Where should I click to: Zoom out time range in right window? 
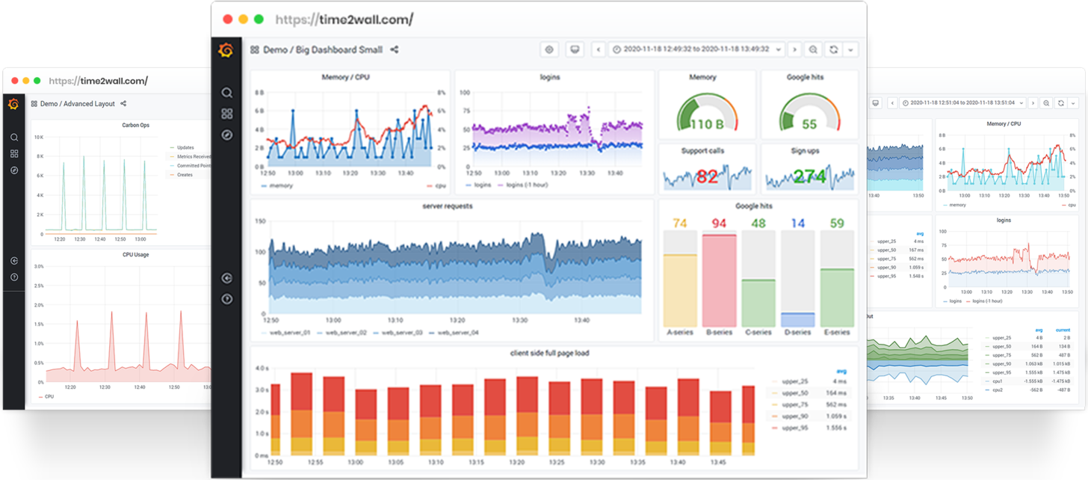[x=1047, y=103]
